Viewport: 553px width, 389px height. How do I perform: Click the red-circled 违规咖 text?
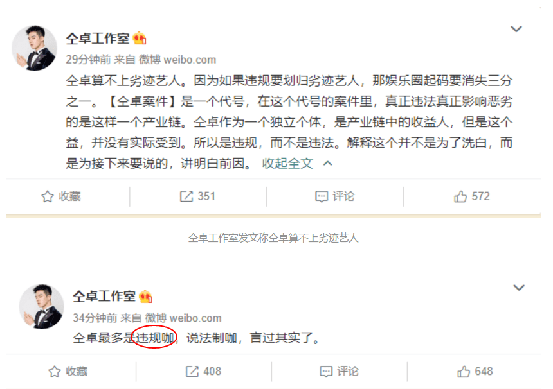[x=155, y=338]
